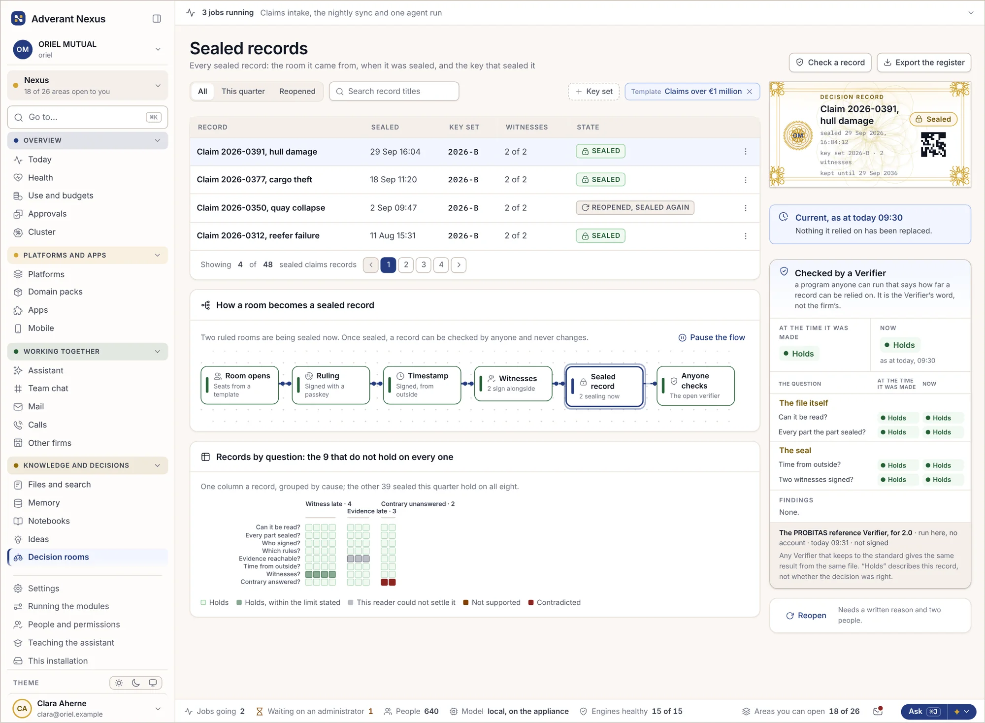This screenshot has height=723, width=985.
Task: Click the Reopen button
Action: tap(806, 616)
